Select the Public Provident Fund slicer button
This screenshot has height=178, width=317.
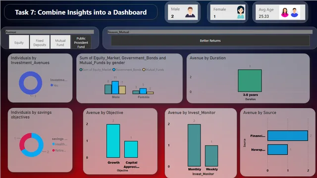81,42
